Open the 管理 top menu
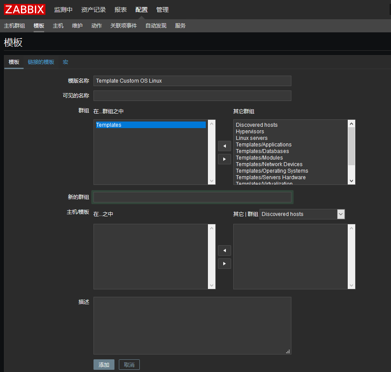The width and height of the screenshot is (391, 372). 163,10
